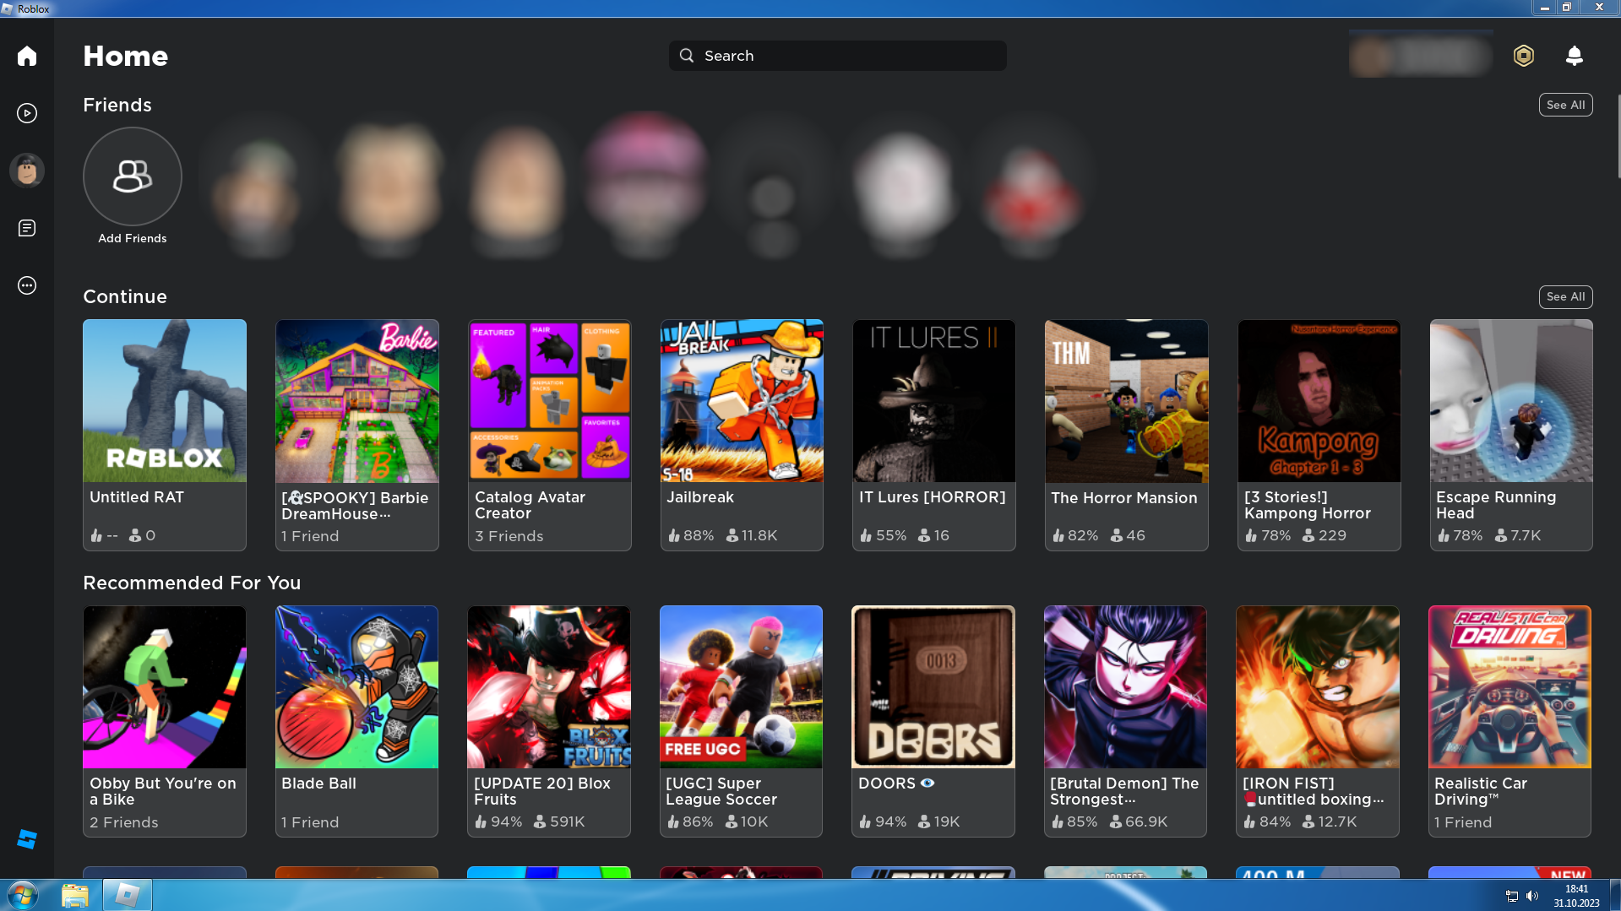Open Escape Running Head thumbnail
This screenshot has width=1621, height=911.
tap(1511, 401)
